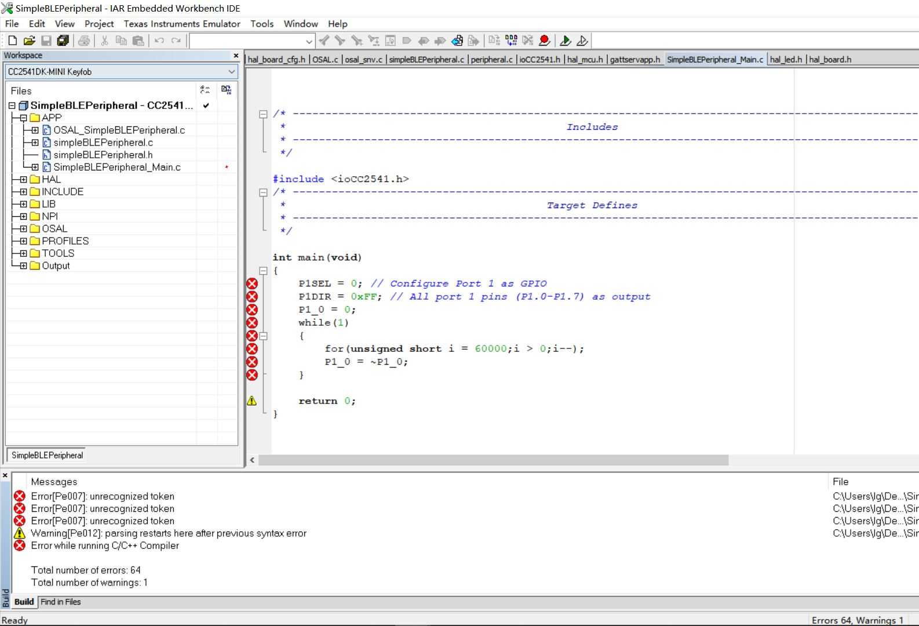Click the Previous Bookmark icon
The width and height of the screenshot is (919, 626).
click(424, 41)
